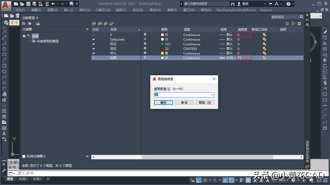This screenshot has width=330, height=185.
Task: Check the 反转过滤器 checkbox
Action: [24, 156]
